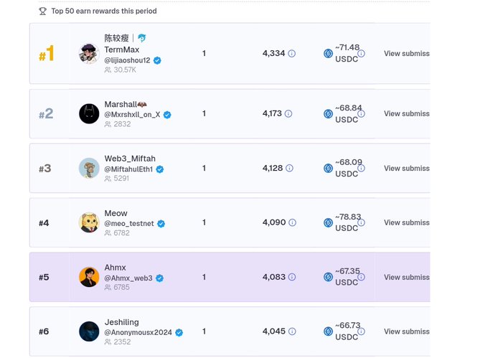488x358 pixels.
Task: Click the info icon next to ~71.48 USDC reward
Action: tap(361, 54)
